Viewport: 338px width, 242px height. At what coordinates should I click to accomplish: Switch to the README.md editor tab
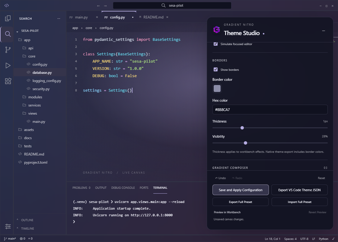[153, 17]
